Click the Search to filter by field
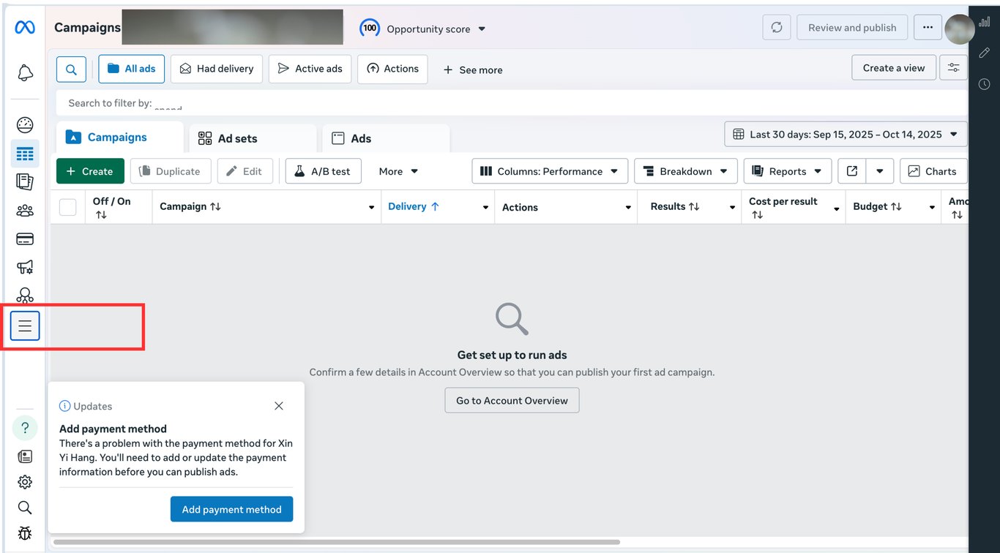The image size is (1000, 553). 512,103
